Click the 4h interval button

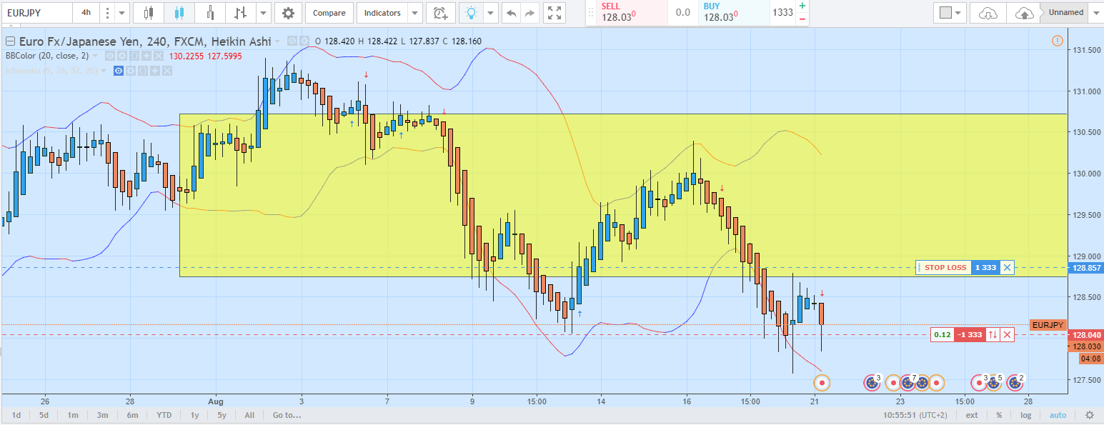pyautogui.click(x=86, y=13)
